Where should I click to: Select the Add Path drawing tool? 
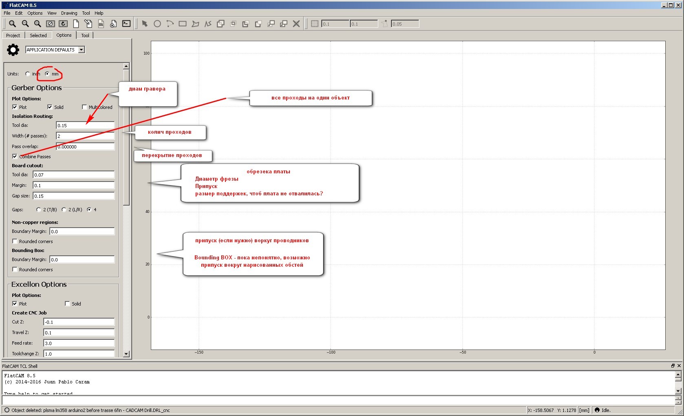coord(208,24)
